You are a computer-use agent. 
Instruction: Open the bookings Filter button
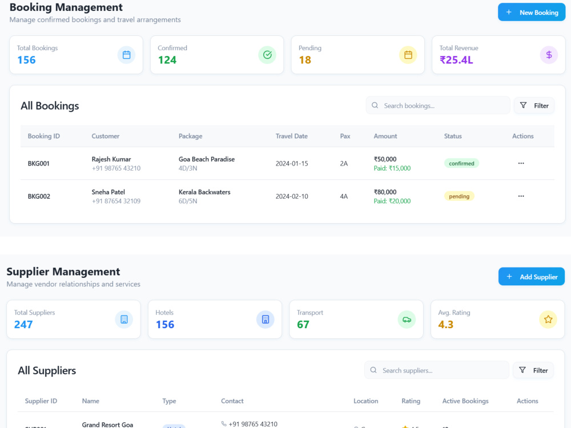click(534, 106)
